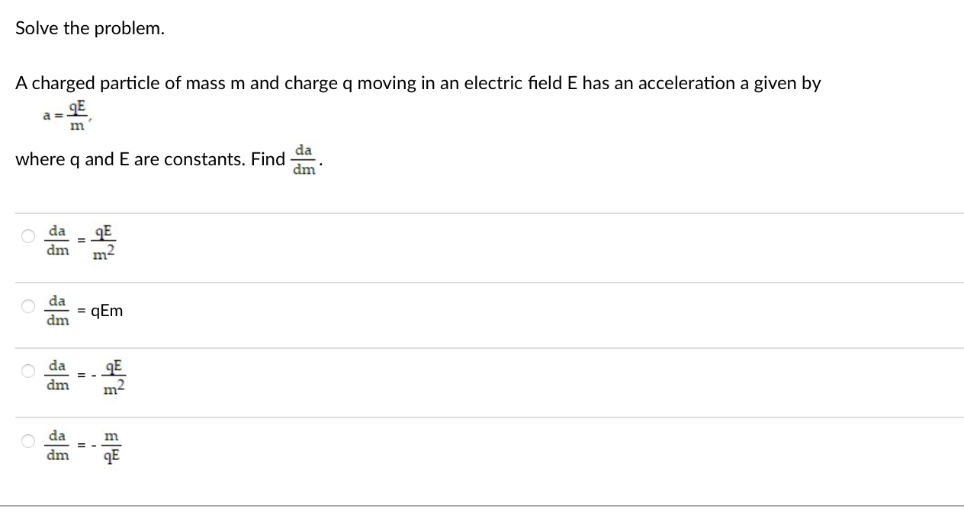Viewport: 964px width, 518px height.
Task: Click the answer text qEm
Action: pos(106,311)
